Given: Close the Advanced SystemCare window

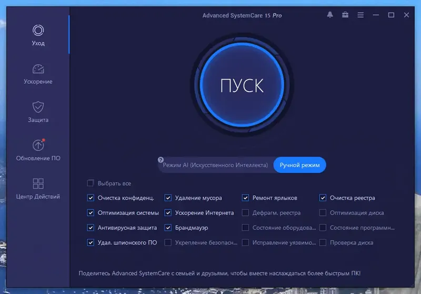Looking at the screenshot, I should (406, 15).
